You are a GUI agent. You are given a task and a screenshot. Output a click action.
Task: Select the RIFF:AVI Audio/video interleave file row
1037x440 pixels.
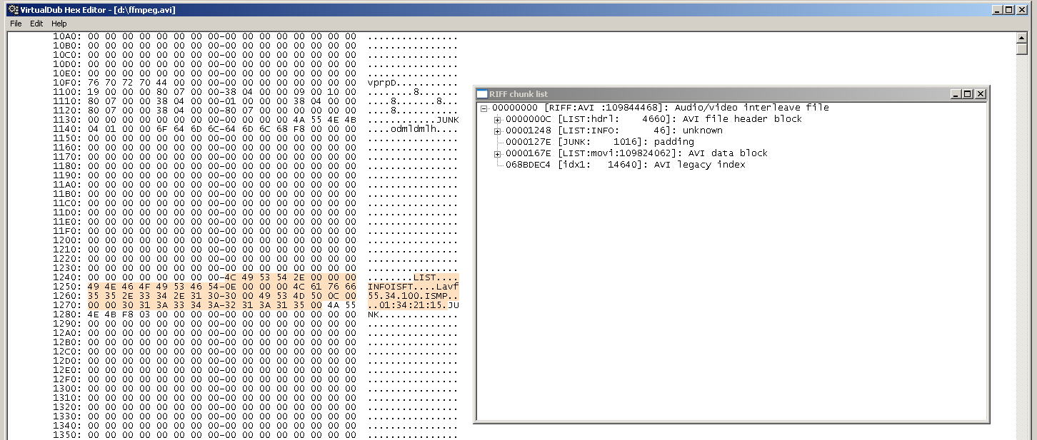(x=660, y=108)
